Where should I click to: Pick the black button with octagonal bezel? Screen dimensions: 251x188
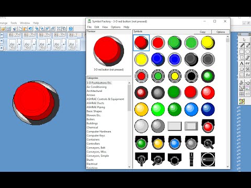(191, 76)
